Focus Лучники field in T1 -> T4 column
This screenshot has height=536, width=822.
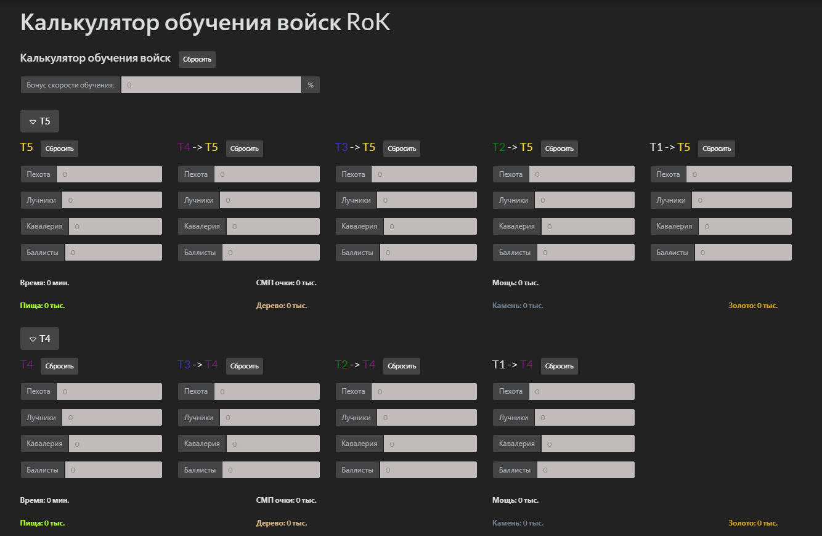click(x=585, y=418)
